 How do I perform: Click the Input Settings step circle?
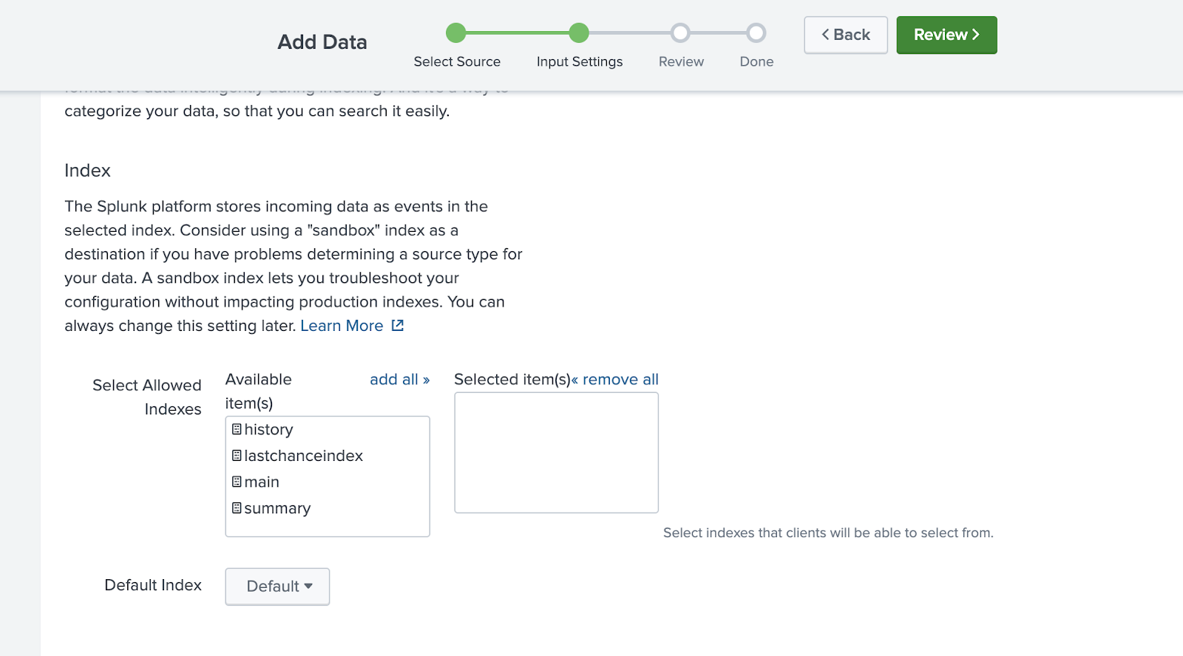(579, 33)
